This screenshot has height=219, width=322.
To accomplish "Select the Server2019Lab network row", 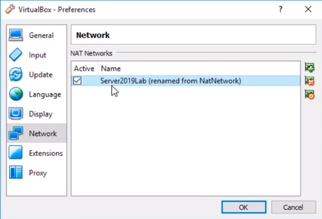I will (x=185, y=80).
